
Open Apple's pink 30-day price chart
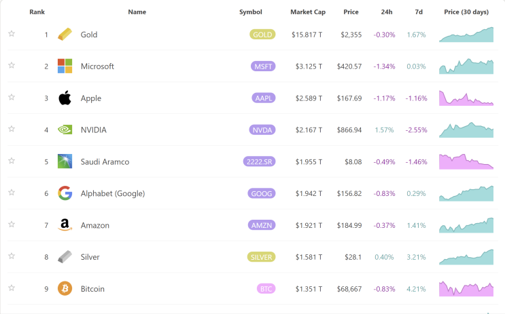(x=466, y=98)
